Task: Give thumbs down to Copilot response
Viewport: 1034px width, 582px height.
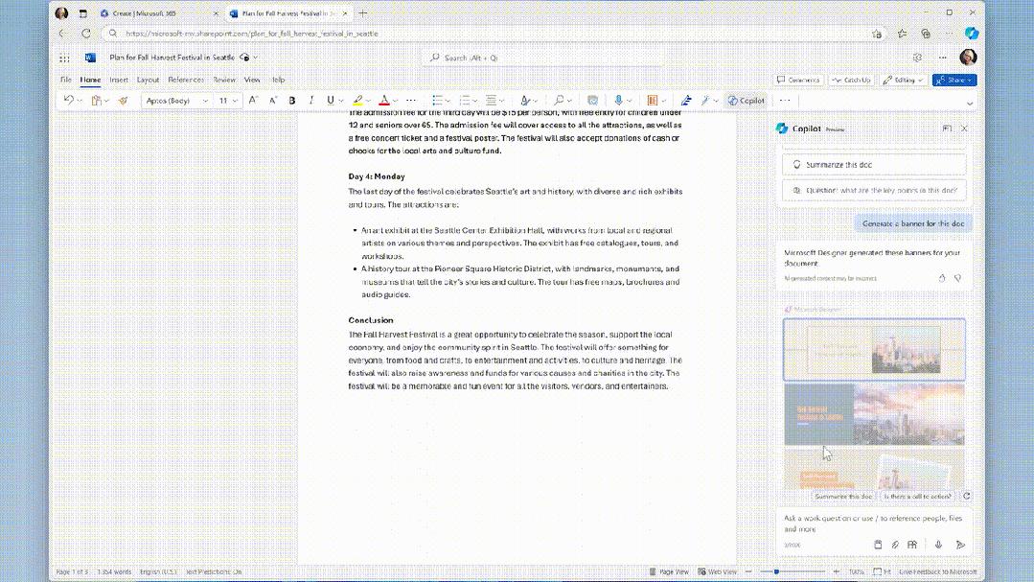Action: point(957,278)
